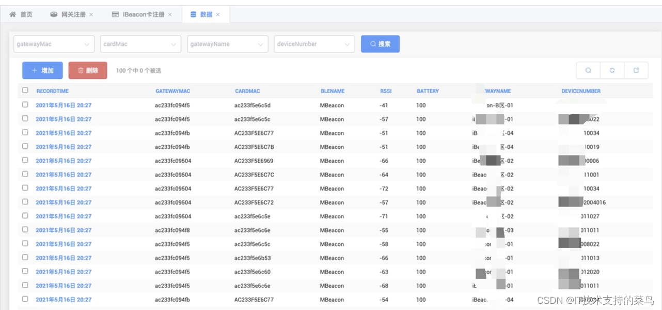
Task: Click device number cell ending 2004016
Action: tap(594, 202)
